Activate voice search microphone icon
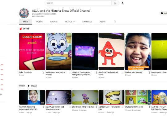Screen dimensions: 167x123 tap(123, 3)
